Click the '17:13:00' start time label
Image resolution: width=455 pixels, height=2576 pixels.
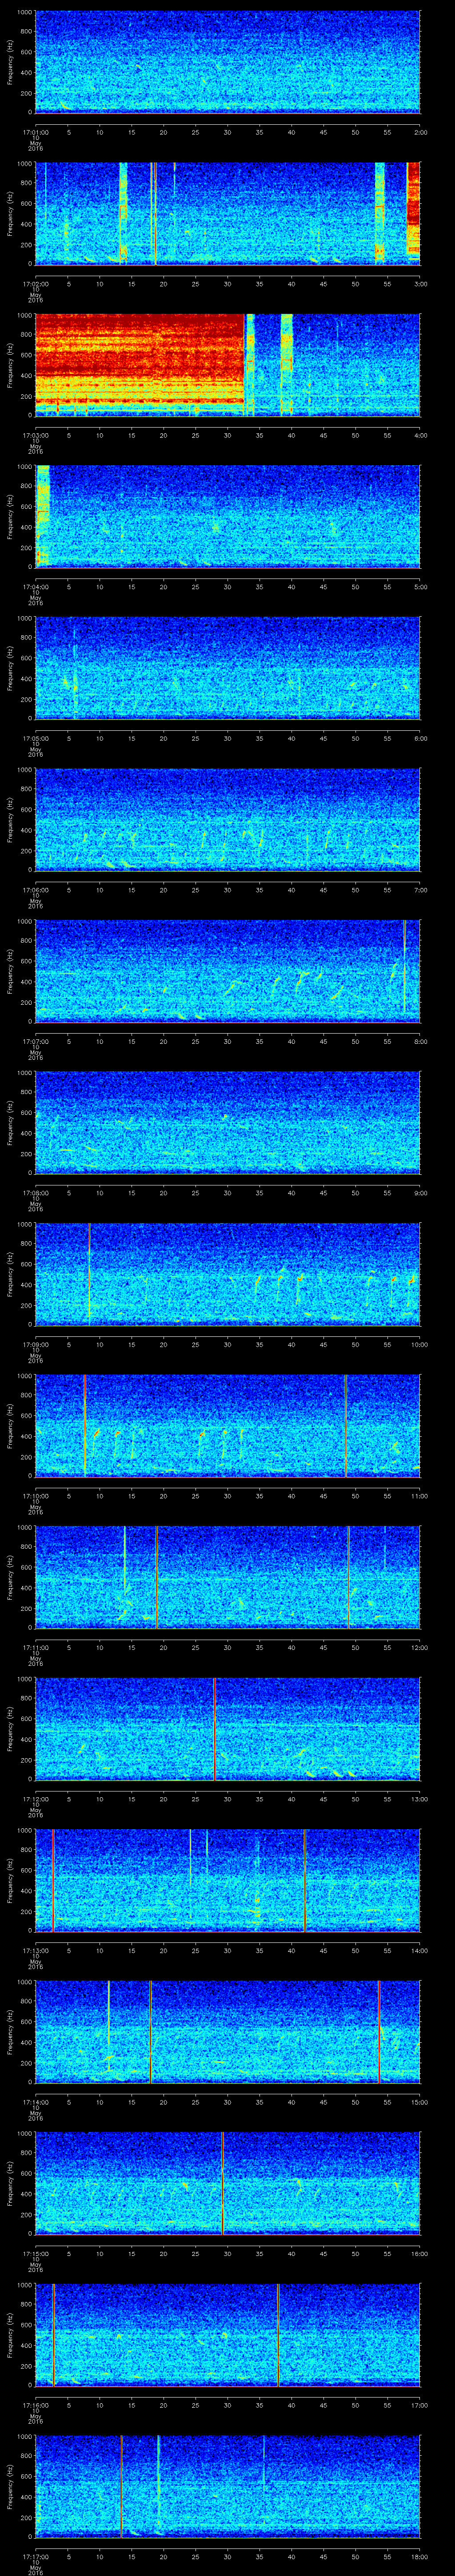point(35,1949)
